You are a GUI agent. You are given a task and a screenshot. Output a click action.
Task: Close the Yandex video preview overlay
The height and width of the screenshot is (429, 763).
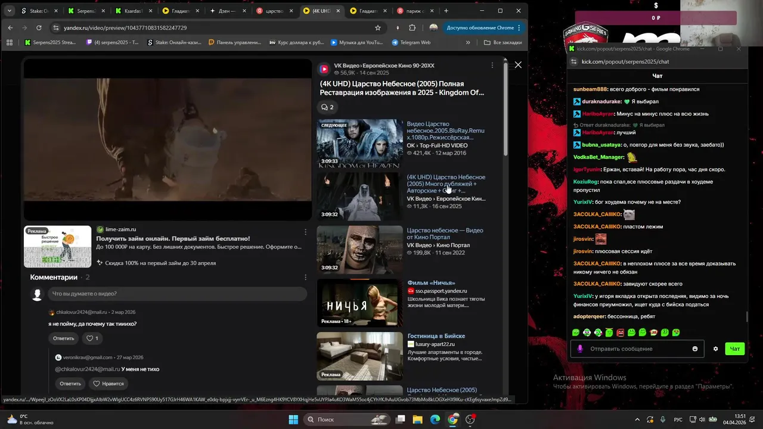tap(518, 64)
